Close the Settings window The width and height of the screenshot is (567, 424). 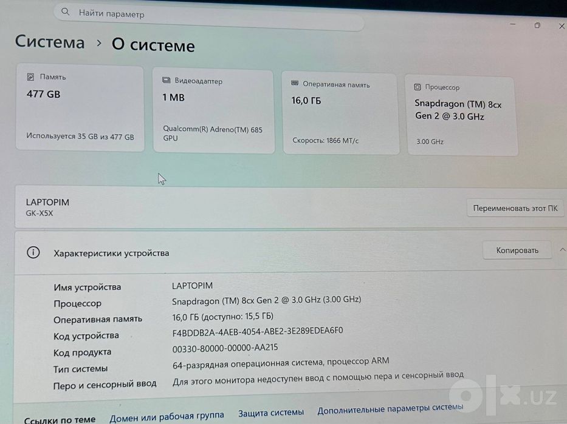tap(562, 26)
